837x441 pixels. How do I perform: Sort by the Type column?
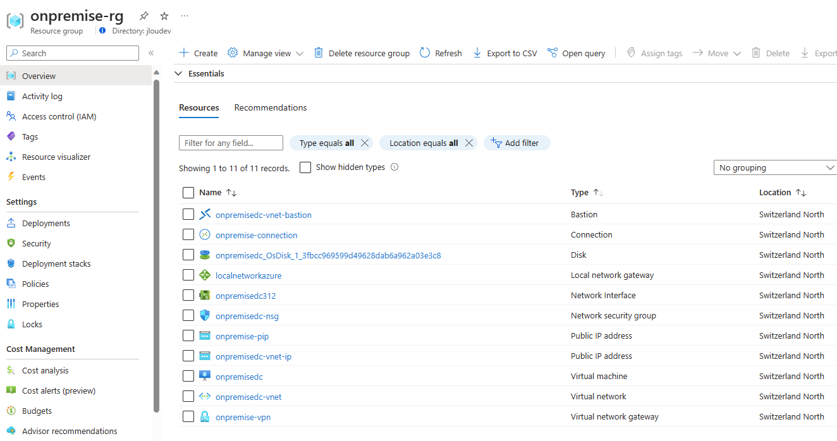(x=587, y=193)
